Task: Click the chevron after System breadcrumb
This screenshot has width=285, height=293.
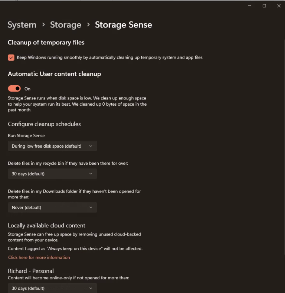Action: point(43,25)
